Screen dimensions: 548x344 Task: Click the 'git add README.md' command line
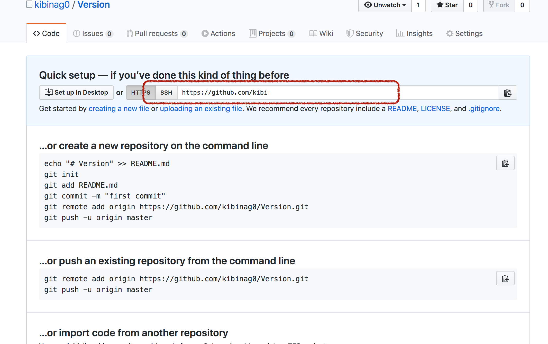(81, 185)
